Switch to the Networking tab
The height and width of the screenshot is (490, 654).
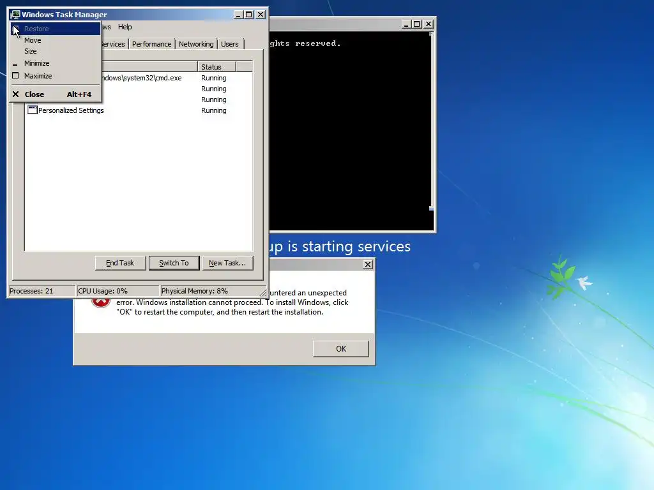click(196, 44)
